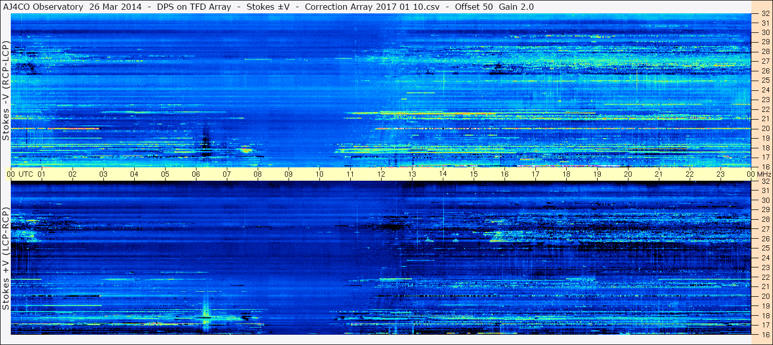
Task: Select the 03 hour time marker
Action: click(x=103, y=174)
